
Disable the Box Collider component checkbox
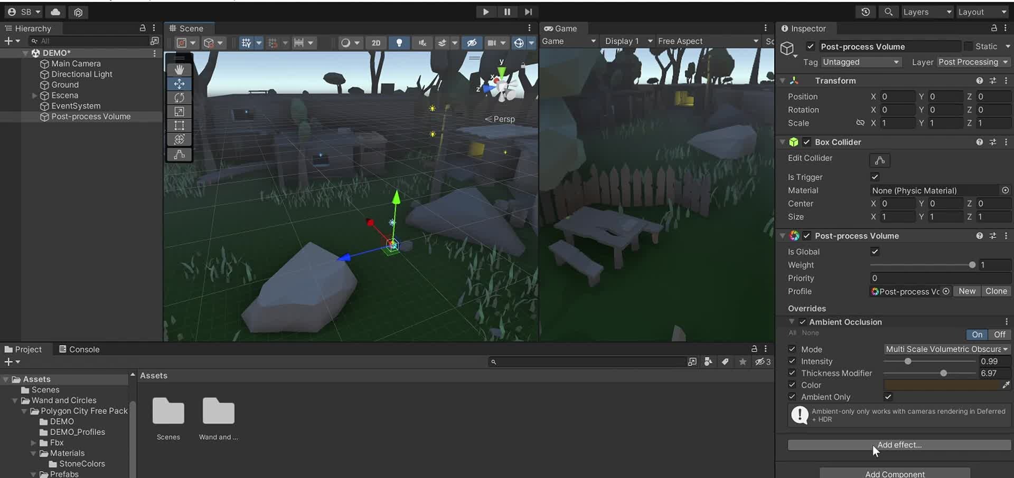[x=806, y=142]
